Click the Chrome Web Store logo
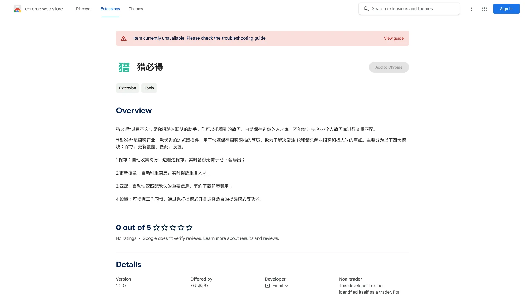This screenshot has height=295, width=525. tap(17, 9)
